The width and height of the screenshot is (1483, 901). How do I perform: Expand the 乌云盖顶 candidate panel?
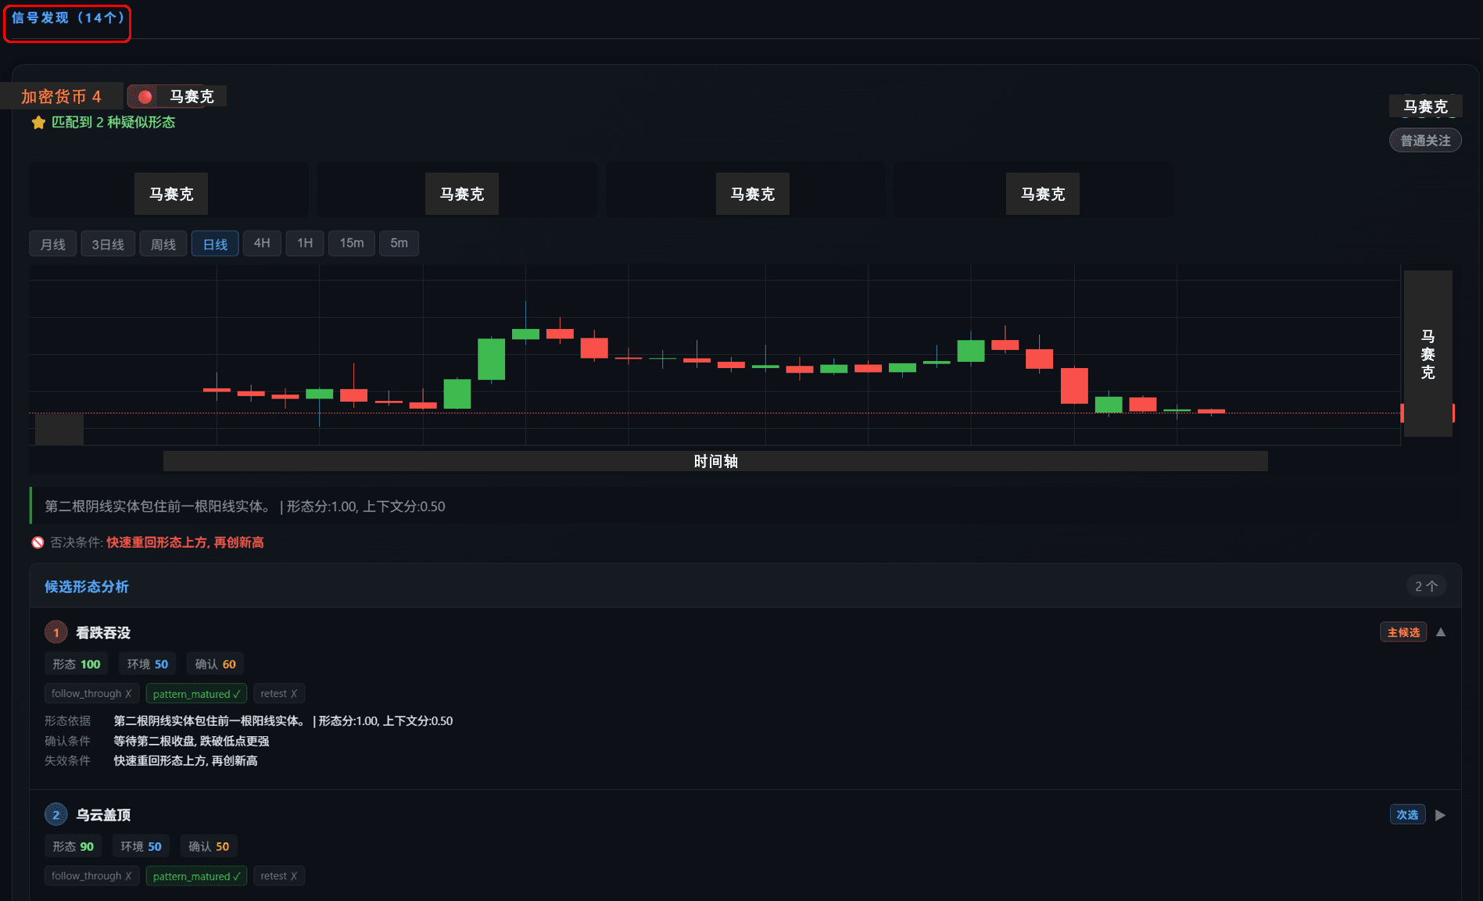click(1440, 815)
